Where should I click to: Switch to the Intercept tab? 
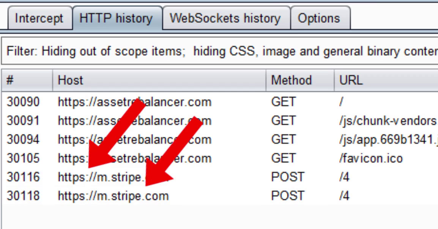pyautogui.click(x=39, y=18)
